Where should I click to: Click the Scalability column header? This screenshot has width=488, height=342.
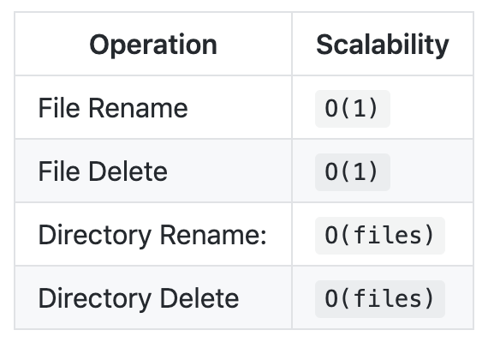click(x=383, y=45)
